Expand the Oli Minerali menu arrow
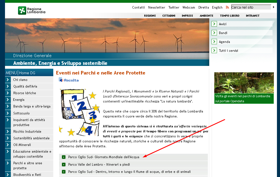Image resolution: width=280 pixels, height=177 pixels. (x=8, y=145)
